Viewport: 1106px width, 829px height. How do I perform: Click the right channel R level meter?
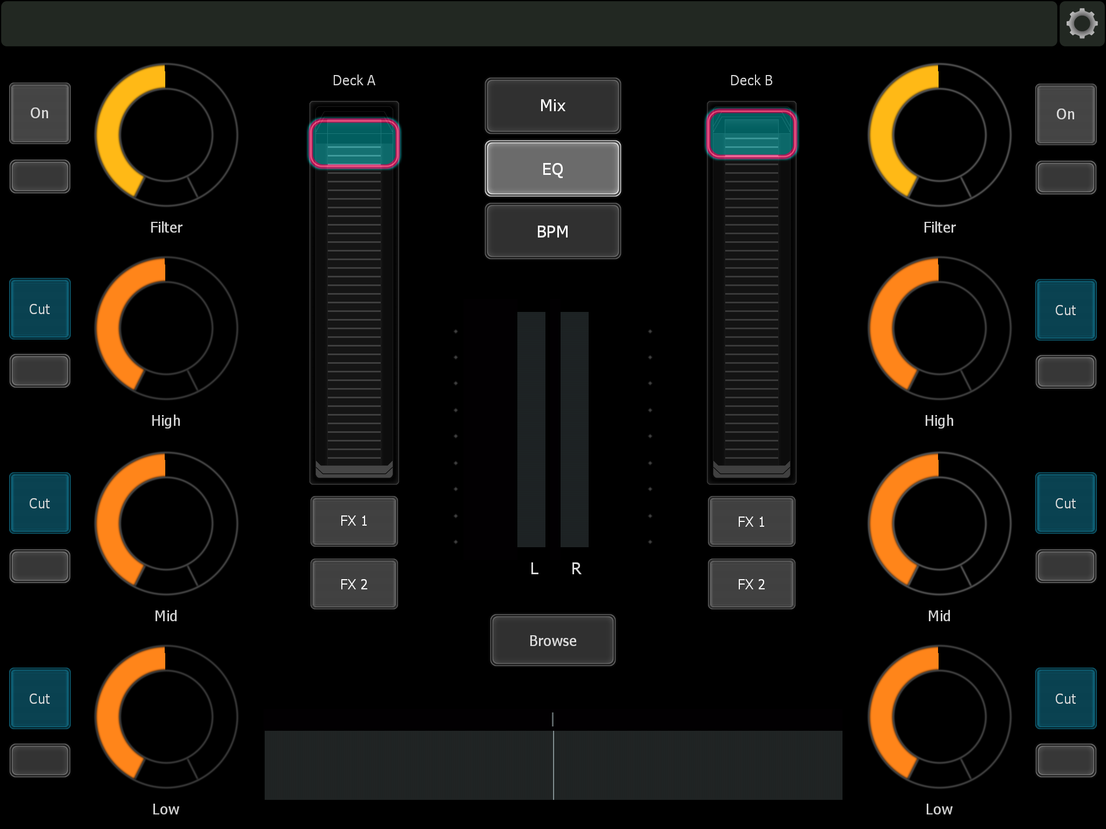click(x=575, y=430)
